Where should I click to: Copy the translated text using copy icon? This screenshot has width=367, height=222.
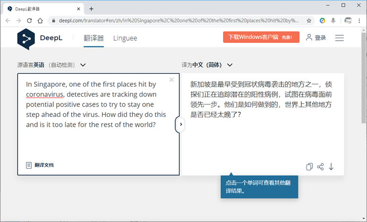(309, 167)
